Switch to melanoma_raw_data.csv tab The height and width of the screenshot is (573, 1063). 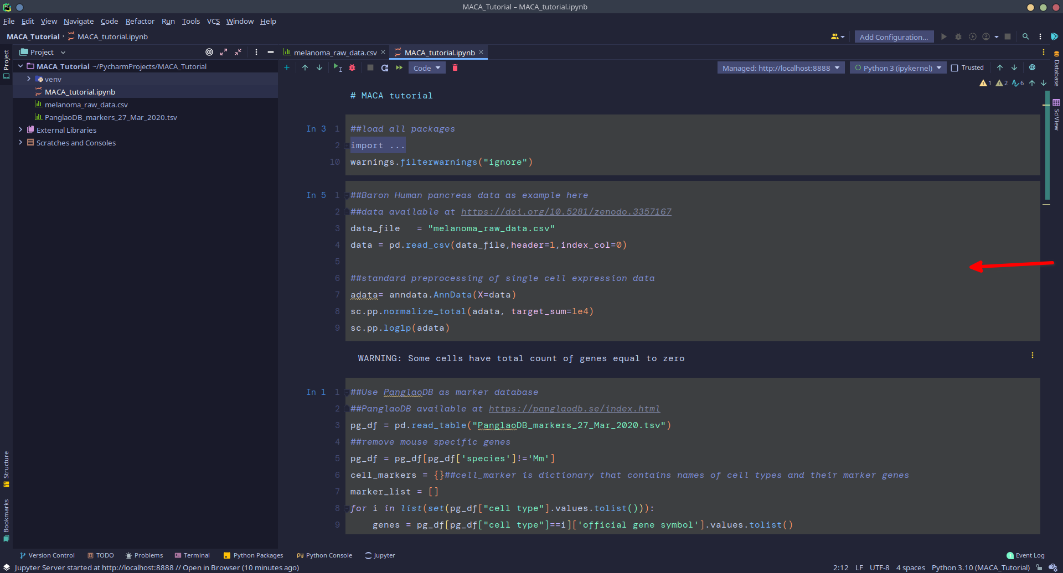(334, 53)
